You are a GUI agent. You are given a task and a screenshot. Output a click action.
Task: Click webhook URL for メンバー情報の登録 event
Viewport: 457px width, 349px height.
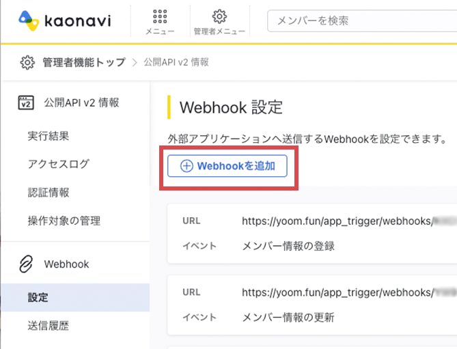[x=349, y=221]
